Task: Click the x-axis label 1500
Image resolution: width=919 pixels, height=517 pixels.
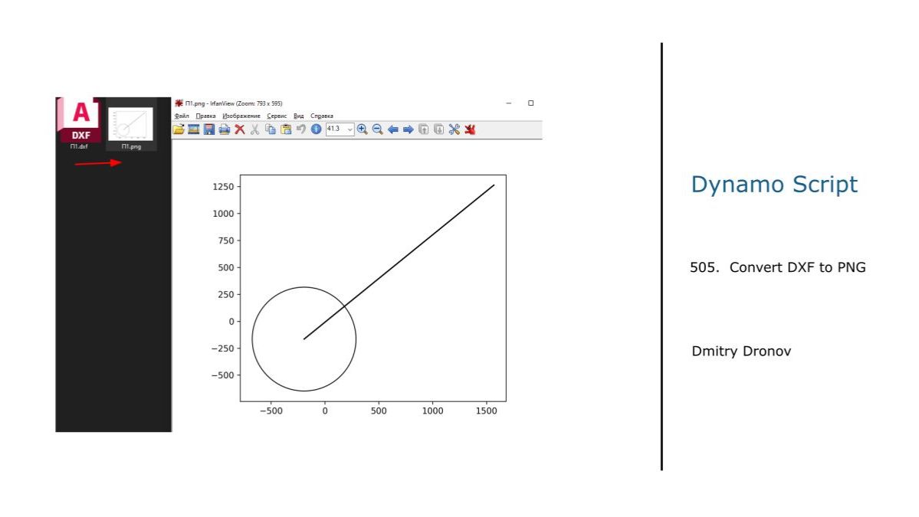Action: (x=487, y=411)
